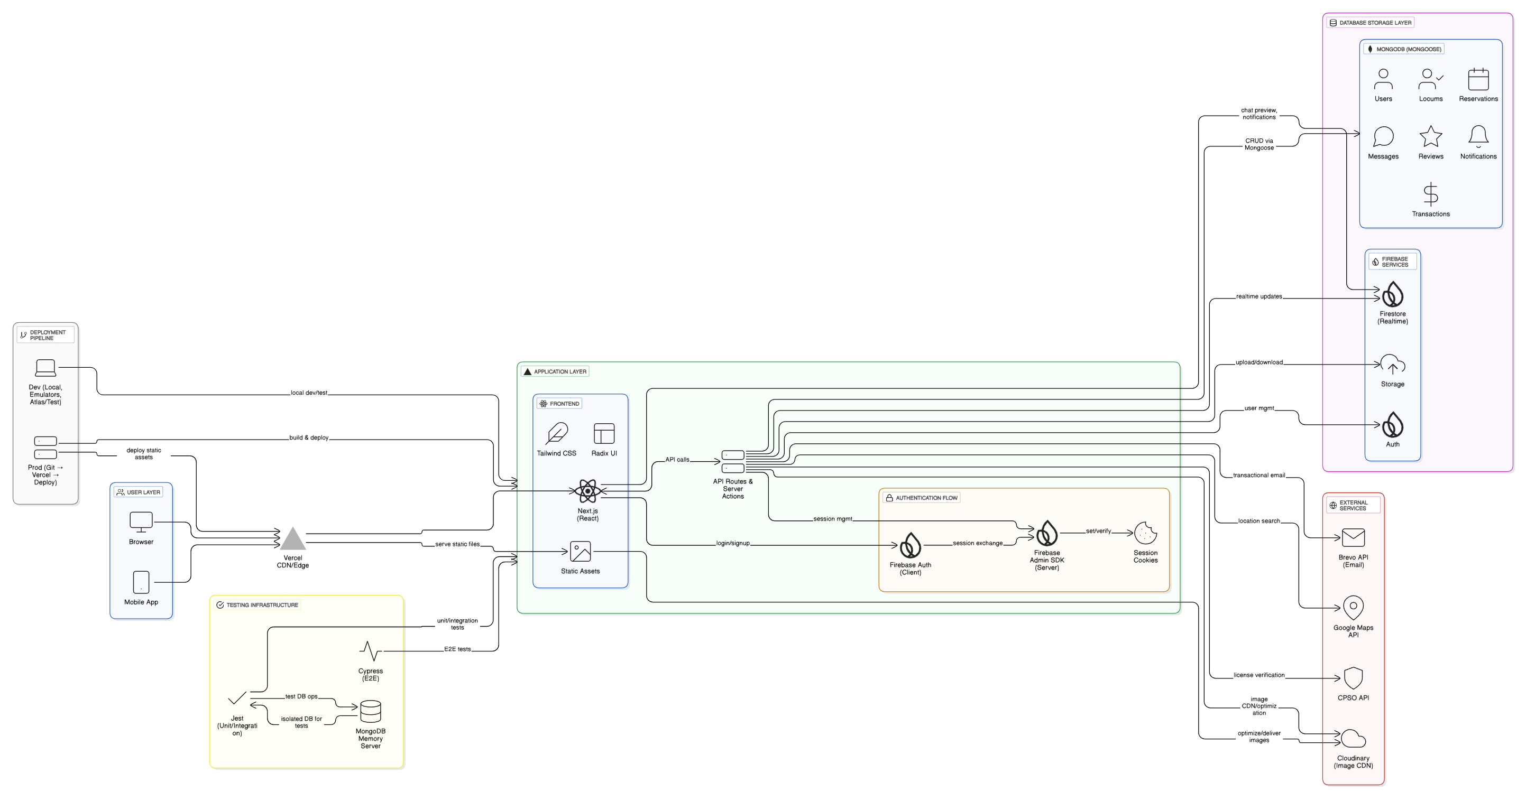Click the Database Storage Layer group label
The image size is (1526, 801).
pyautogui.click(x=1369, y=23)
